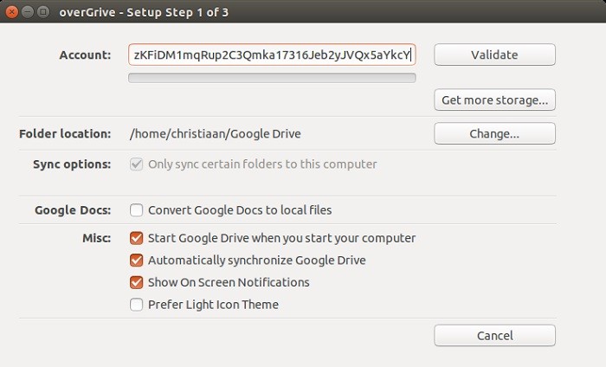Image resolution: width=606 pixels, height=367 pixels.
Task: Click the Account: field label
Action: (85, 55)
